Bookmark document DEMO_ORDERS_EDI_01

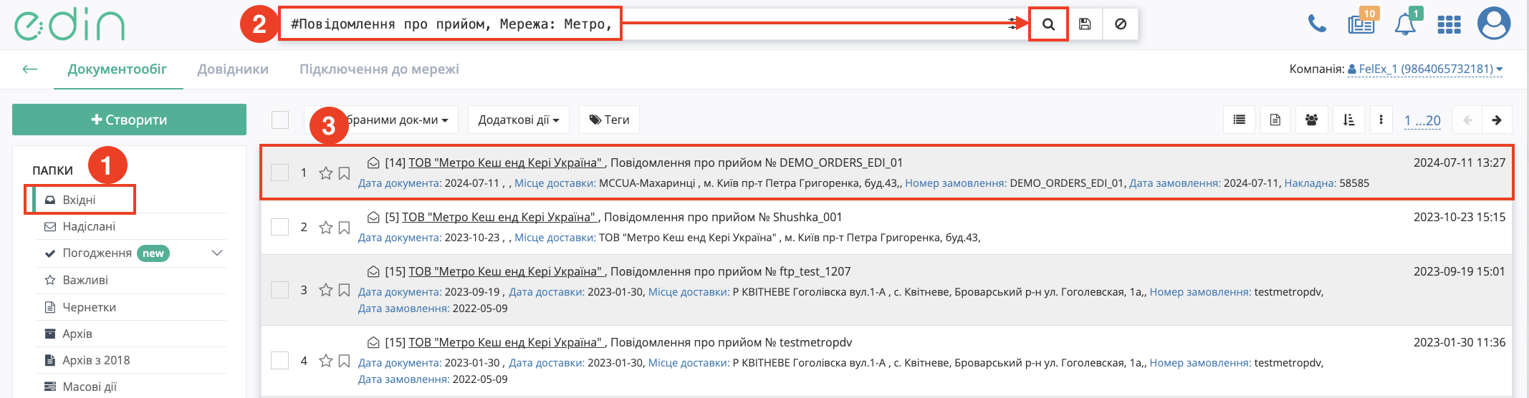tap(344, 173)
